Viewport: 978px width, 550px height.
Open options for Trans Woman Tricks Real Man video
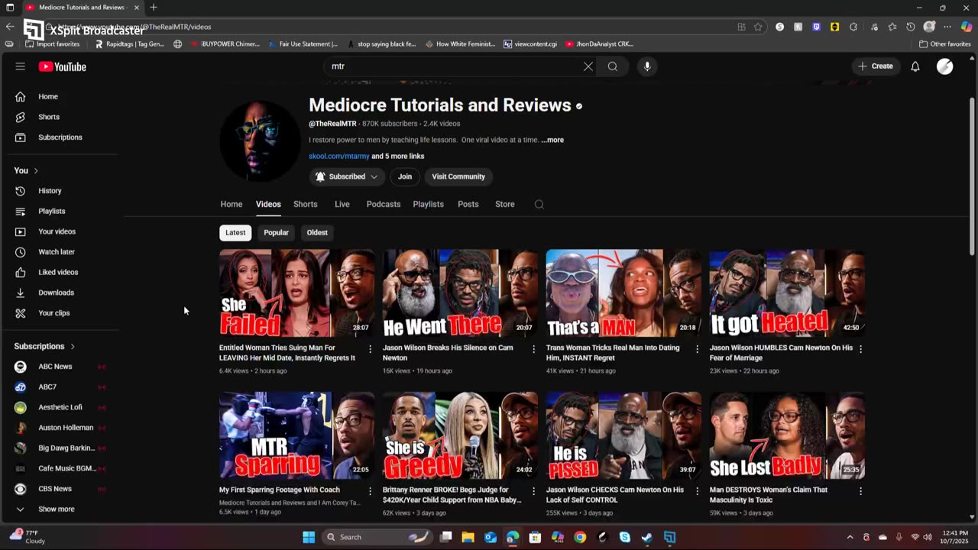(697, 349)
